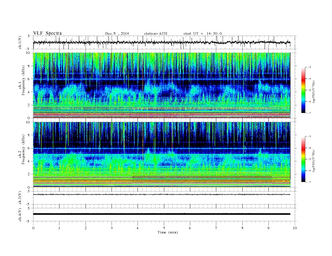Image resolution: width=332 pixels, height=256 pixels.
Task: Click tick label "7" on the Time axis
Action: tap(216, 228)
